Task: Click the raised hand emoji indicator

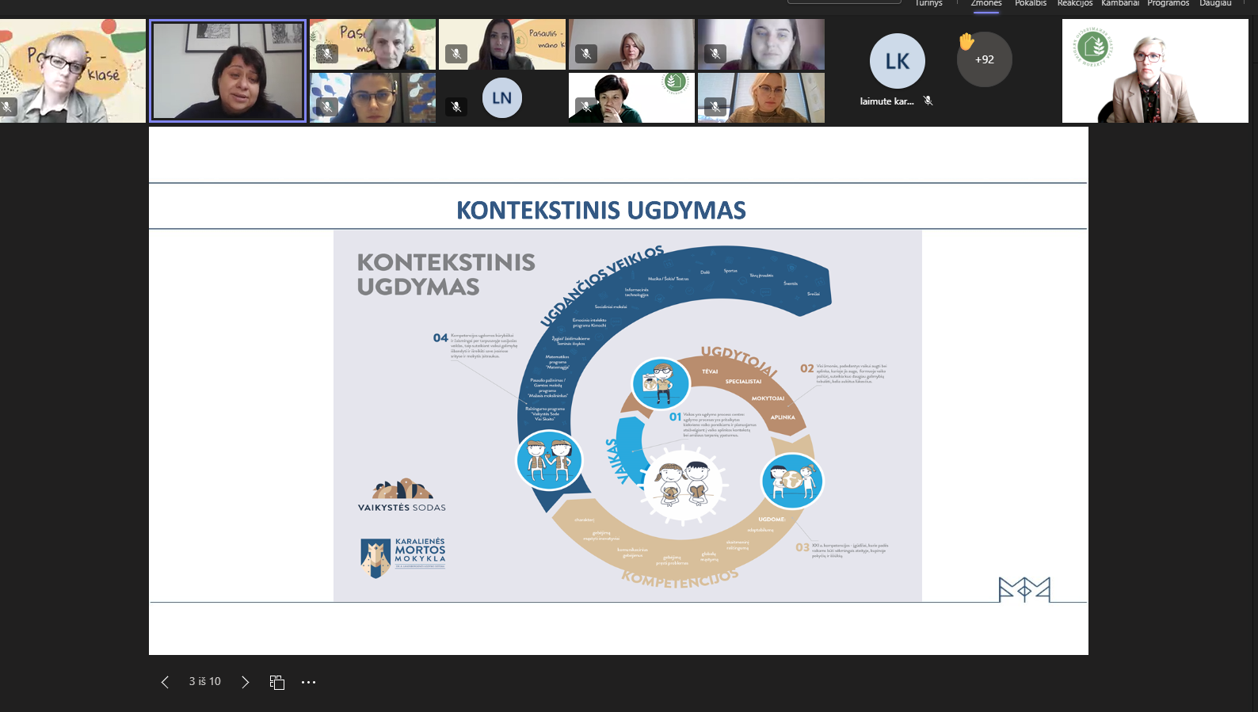Action: [966, 42]
